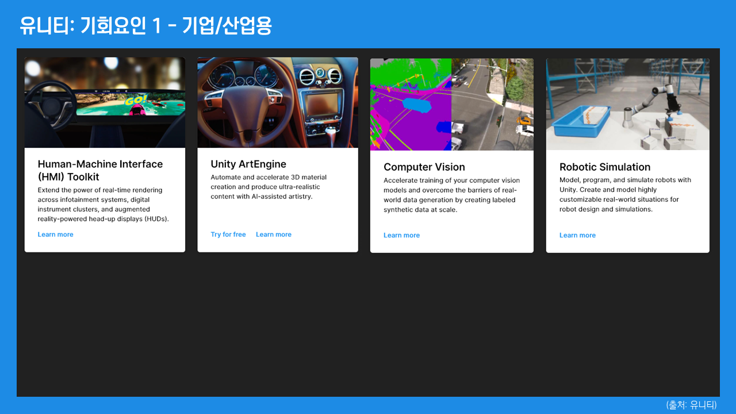Click the slide title 유니티: 기회요인 1
This screenshot has width=736, height=414.
[145, 25]
